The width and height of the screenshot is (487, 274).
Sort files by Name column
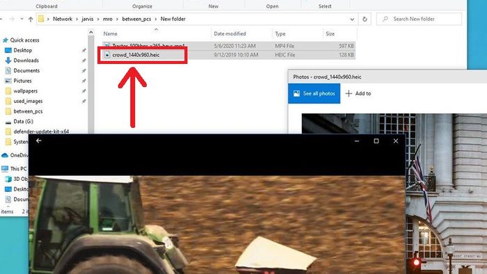coord(156,33)
